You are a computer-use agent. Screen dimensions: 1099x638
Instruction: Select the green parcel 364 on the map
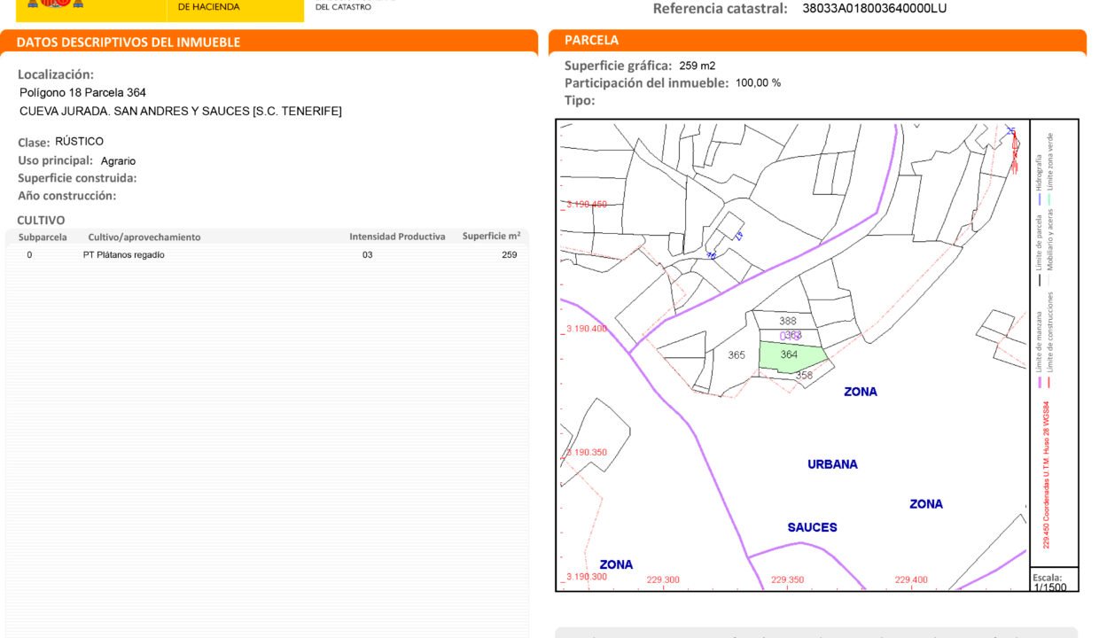click(x=791, y=356)
